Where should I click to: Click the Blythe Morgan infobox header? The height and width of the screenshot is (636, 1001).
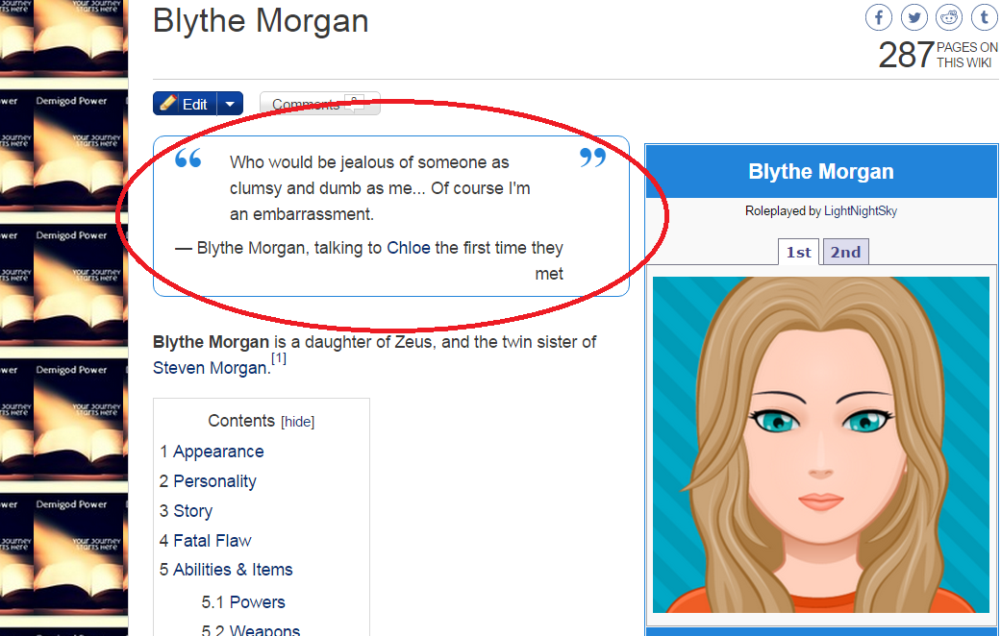pos(821,172)
